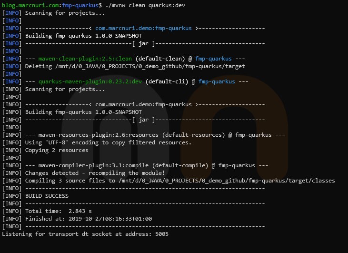This screenshot has width=348, height=253.
Task: Click the debug port number 5005
Action: coord(162,234)
